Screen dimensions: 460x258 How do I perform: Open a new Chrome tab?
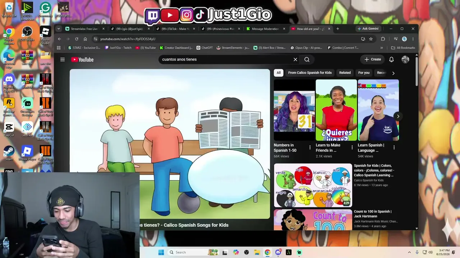pos(337,29)
